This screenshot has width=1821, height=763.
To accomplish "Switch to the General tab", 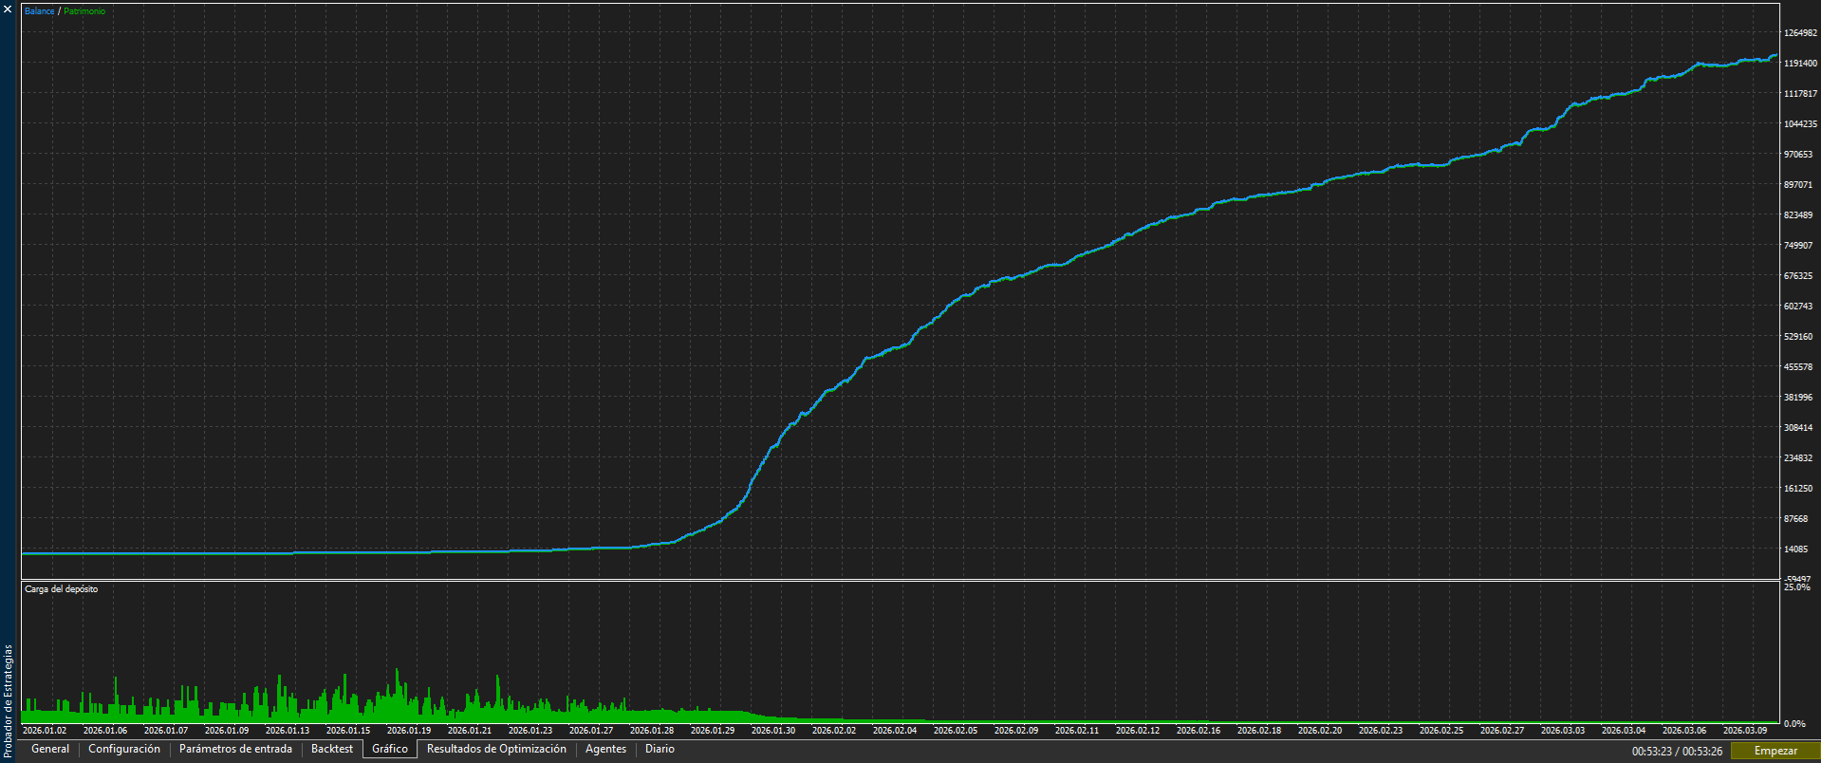I will pyautogui.click(x=50, y=750).
